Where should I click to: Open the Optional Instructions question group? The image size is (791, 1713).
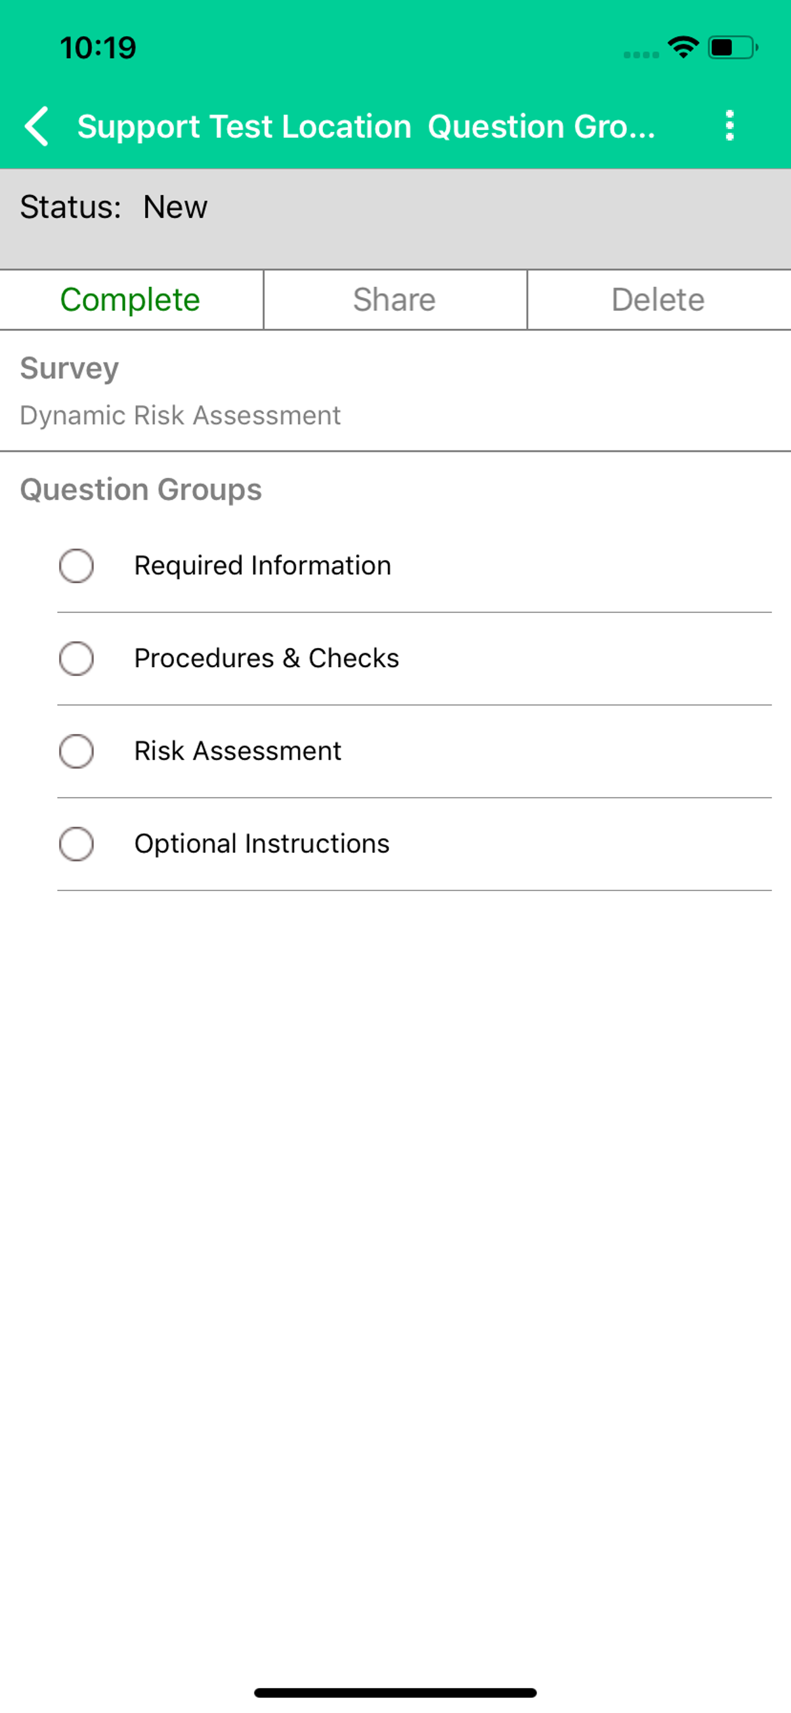coord(414,844)
